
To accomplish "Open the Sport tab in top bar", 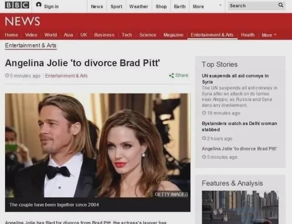I will point(116,6).
